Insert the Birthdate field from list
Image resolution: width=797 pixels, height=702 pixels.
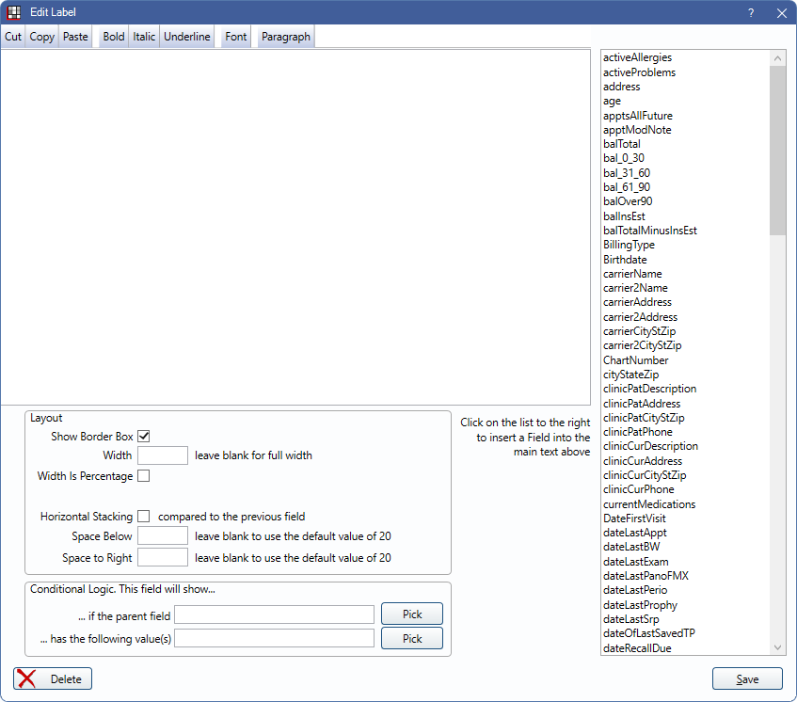point(625,259)
